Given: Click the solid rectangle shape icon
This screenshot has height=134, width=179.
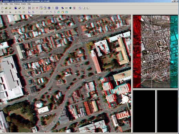Looking at the screenshot, I should coord(41,12).
